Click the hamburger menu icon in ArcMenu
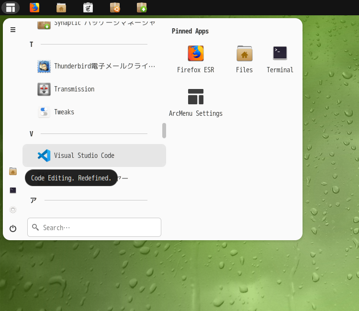The height and width of the screenshot is (311, 359). tap(13, 30)
